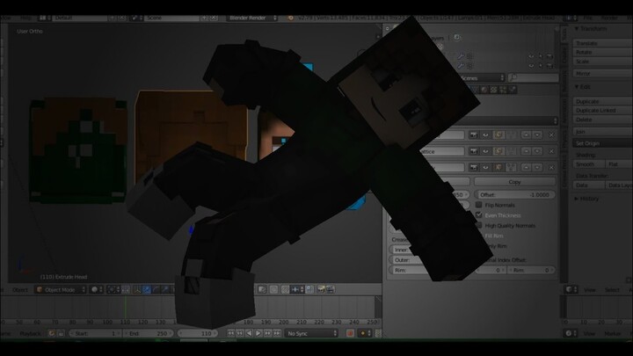This screenshot has width=633, height=356.
Task: Play the timeline animation forward
Action: 258,333
